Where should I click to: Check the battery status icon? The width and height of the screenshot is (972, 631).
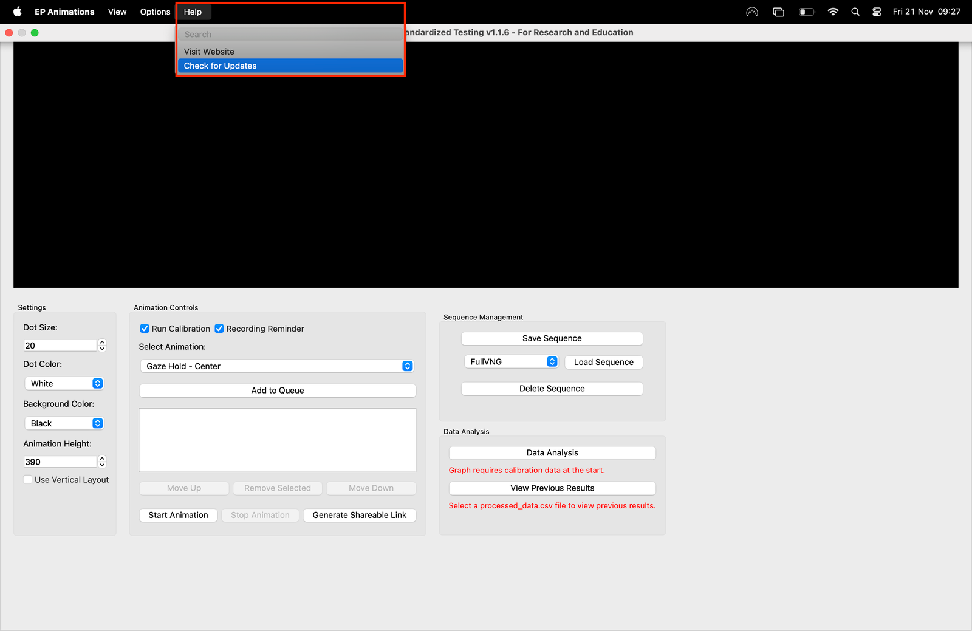point(807,12)
